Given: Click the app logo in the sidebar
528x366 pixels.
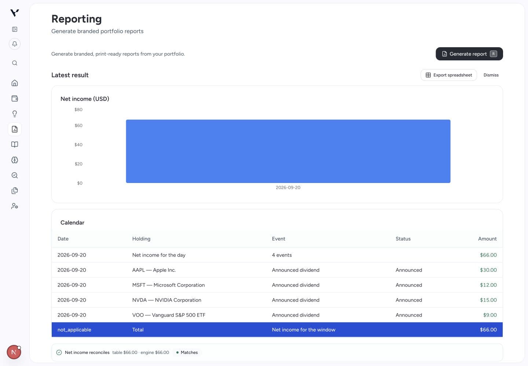Looking at the screenshot, I should click(x=15, y=13).
